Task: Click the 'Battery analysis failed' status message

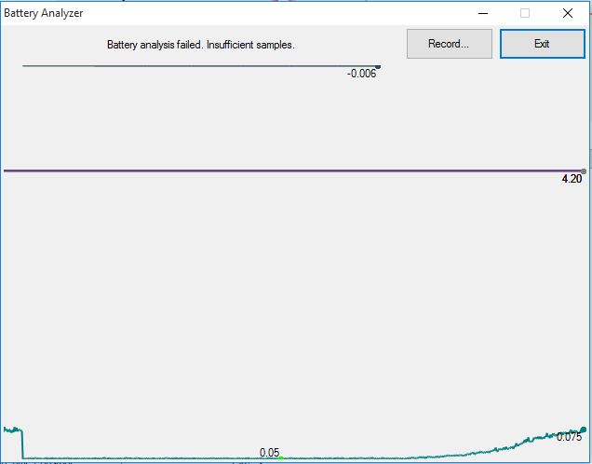Action: [200, 45]
